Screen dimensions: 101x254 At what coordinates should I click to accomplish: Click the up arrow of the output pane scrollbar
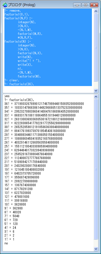click(96, 97)
